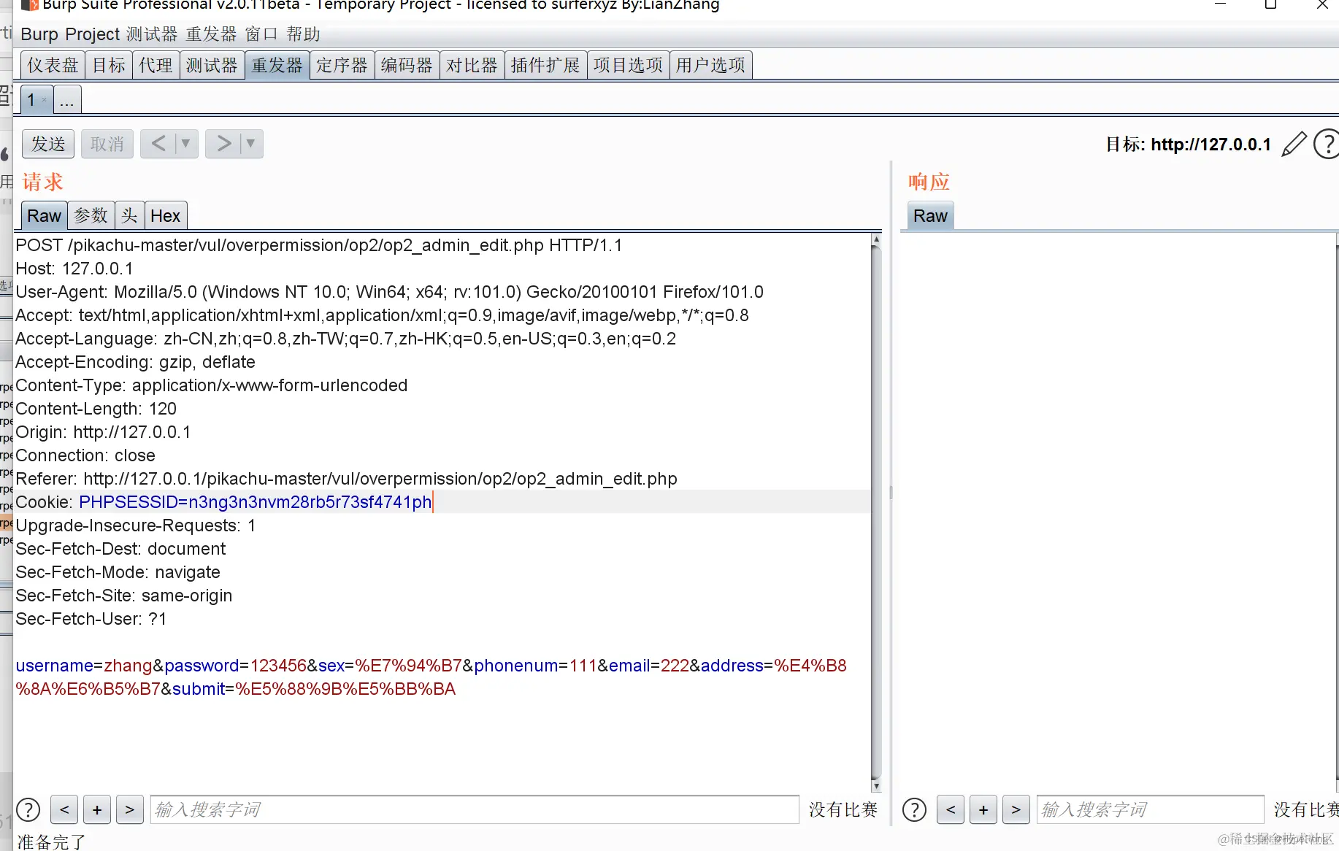Screen dimensions: 1339x851
Task: Click the Content-Length: 120 header
Action: point(96,409)
